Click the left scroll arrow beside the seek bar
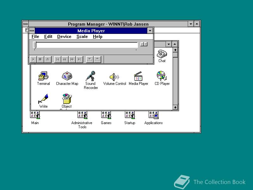The height and width of the screenshot is (190, 253). tap(142, 44)
